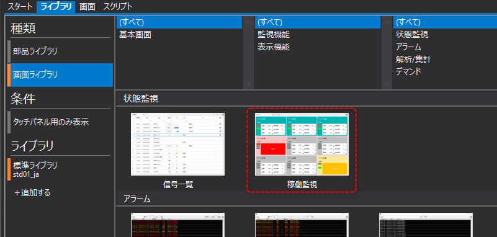497x237 pixels.
Task: Select 標準ライブラリ std01_ja
Action: coord(60,169)
